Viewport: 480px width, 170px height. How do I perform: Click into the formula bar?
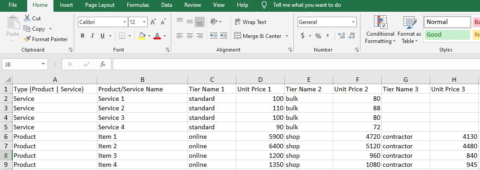point(296,64)
